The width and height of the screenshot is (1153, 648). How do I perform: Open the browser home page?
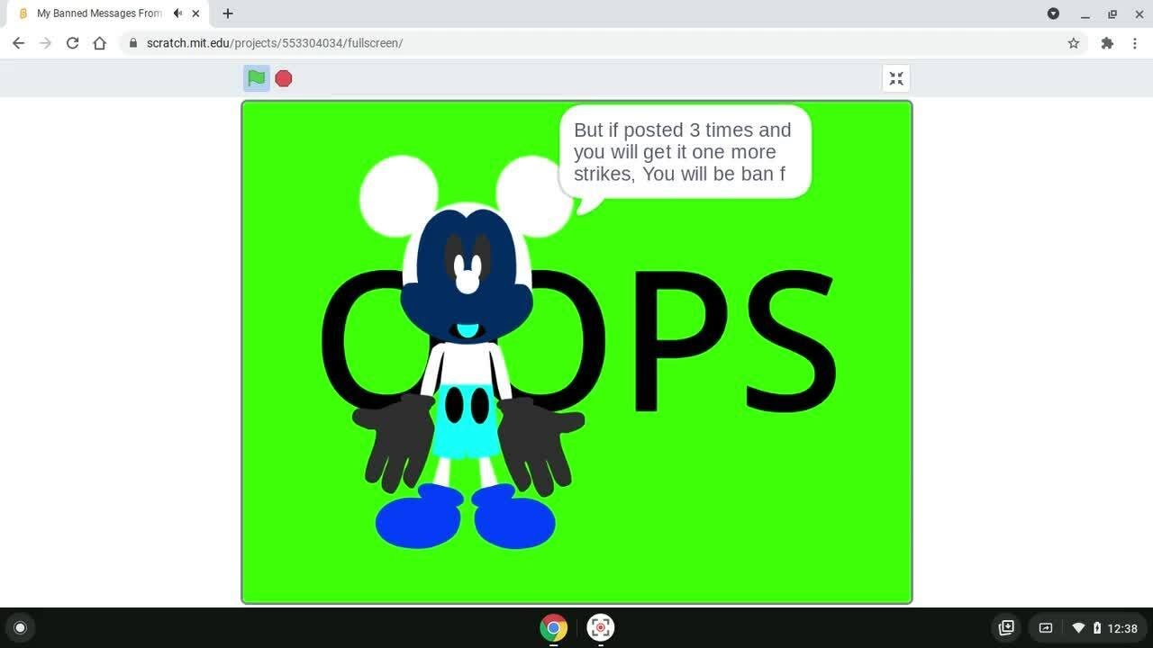coord(99,43)
